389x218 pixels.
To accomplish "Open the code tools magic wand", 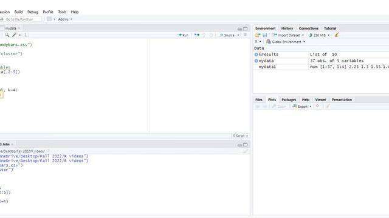I will pyautogui.click(x=14, y=35).
